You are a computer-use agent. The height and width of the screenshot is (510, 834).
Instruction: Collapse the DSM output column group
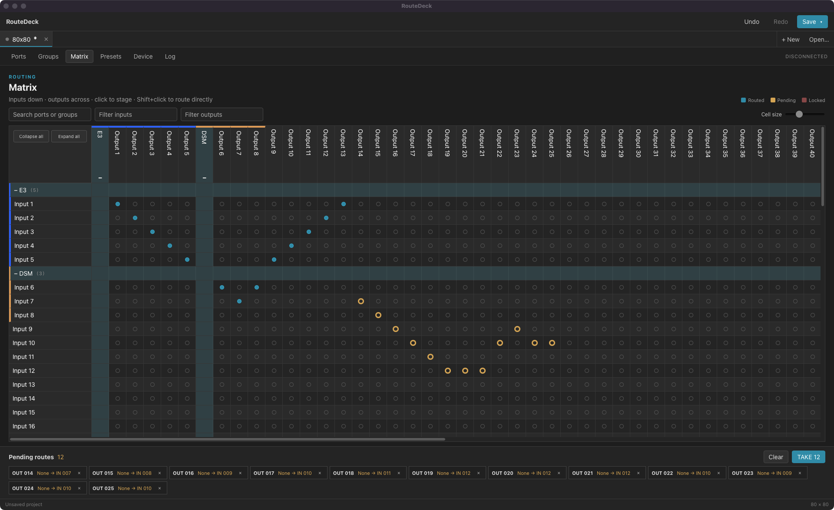point(204,178)
